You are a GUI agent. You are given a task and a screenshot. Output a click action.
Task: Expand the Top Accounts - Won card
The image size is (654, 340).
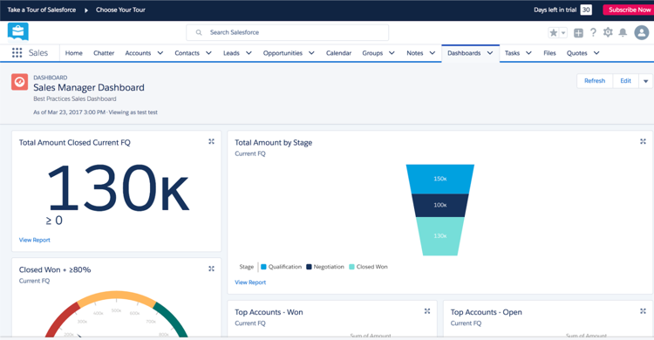[x=427, y=311]
